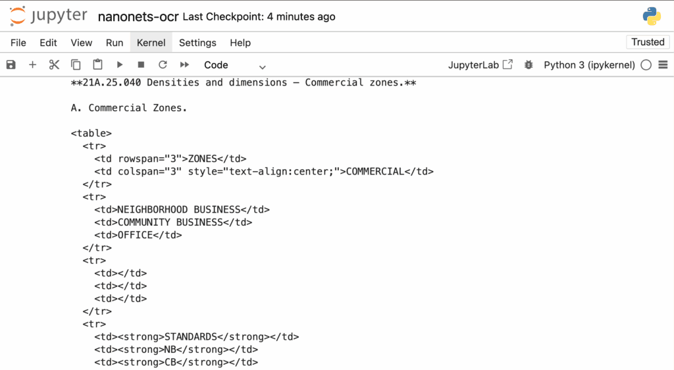Open notebook in JupyterLab
This screenshot has height=370, width=674.
[x=480, y=65]
